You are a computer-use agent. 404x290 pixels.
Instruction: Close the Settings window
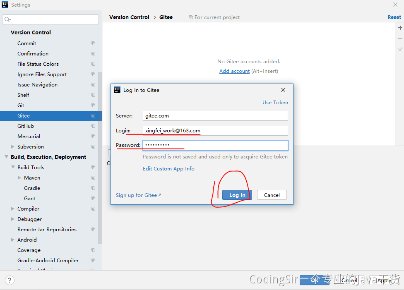[x=395, y=5]
